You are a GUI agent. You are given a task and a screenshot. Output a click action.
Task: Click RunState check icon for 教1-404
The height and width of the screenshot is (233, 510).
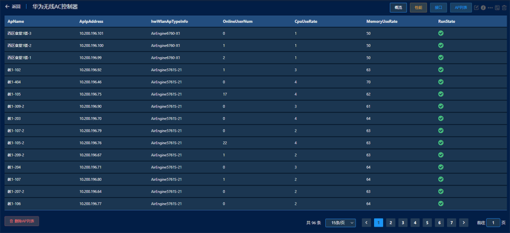(x=441, y=82)
